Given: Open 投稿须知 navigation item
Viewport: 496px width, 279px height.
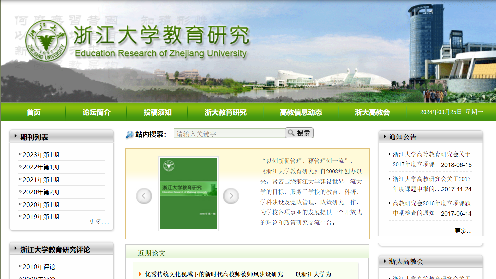Looking at the screenshot, I should point(158,112).
